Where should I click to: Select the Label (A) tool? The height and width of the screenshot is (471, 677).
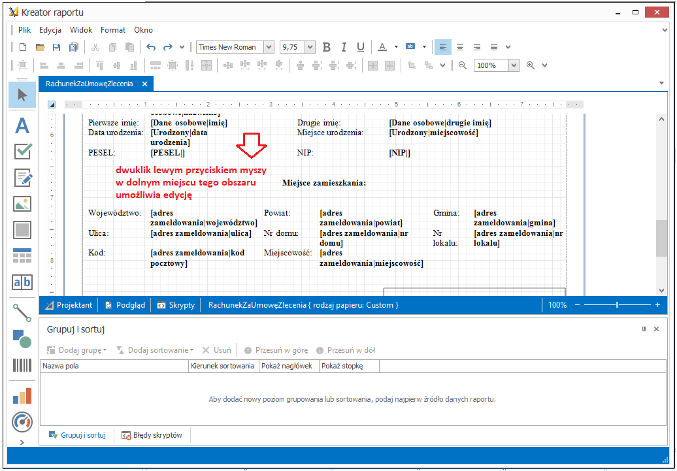22,125
